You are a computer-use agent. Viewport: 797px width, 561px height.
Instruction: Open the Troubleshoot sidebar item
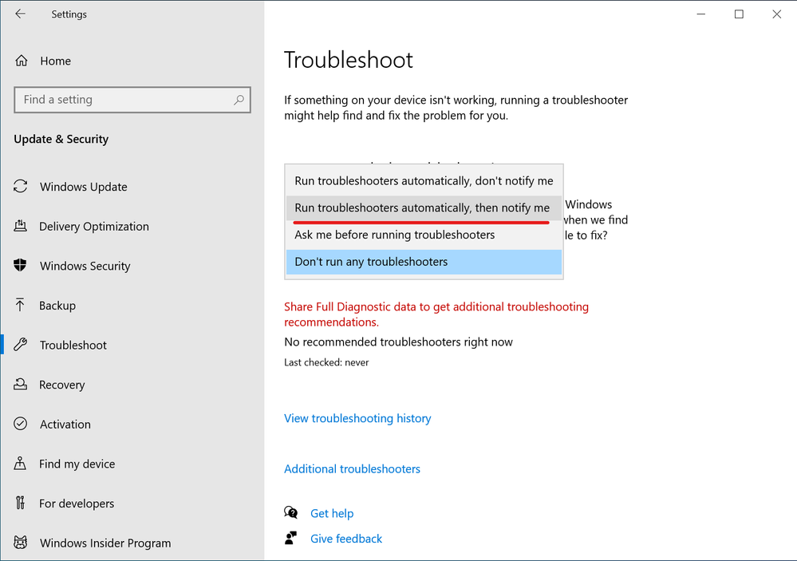coord(73,346)
